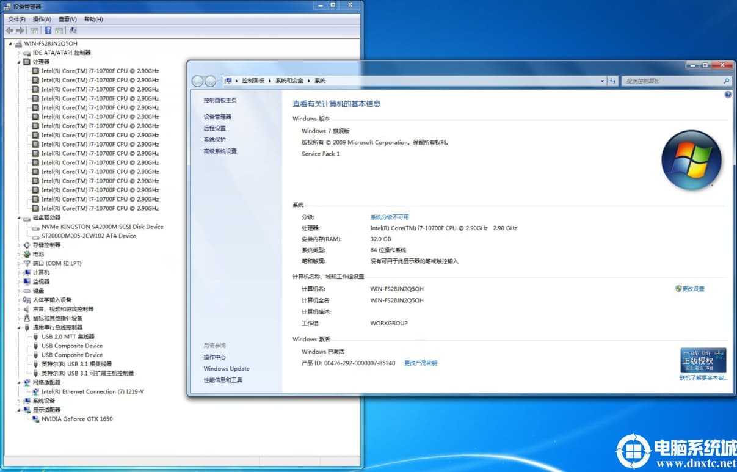Select 英特尔(R) USB 3.1 可扩展主机控制器 row
The image size is (737, 472).
87,373
